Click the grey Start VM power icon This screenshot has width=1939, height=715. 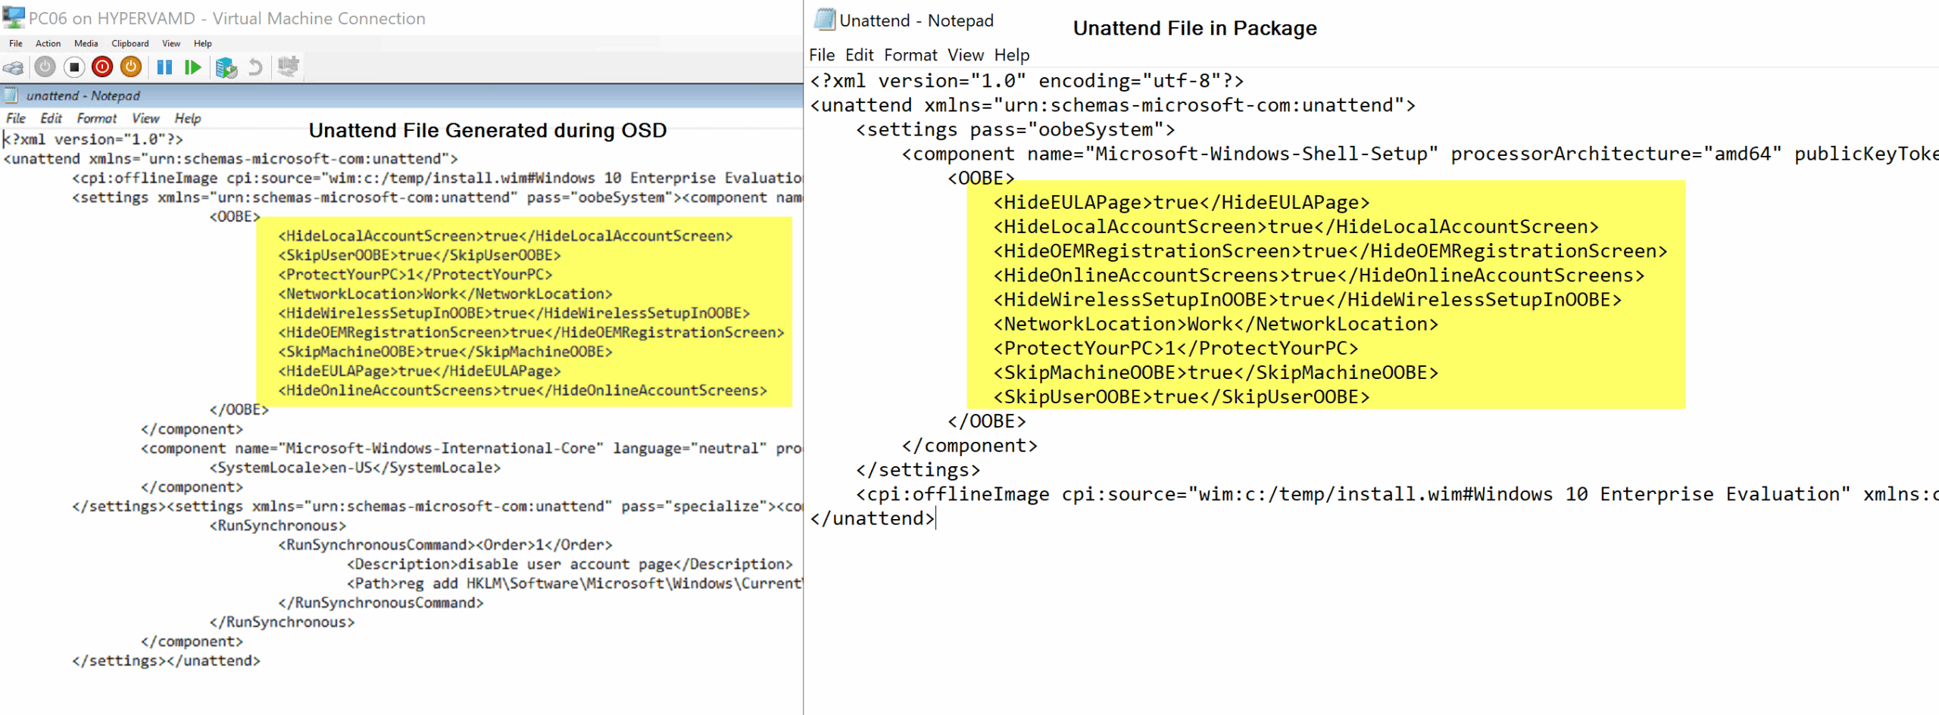point(45,67)
